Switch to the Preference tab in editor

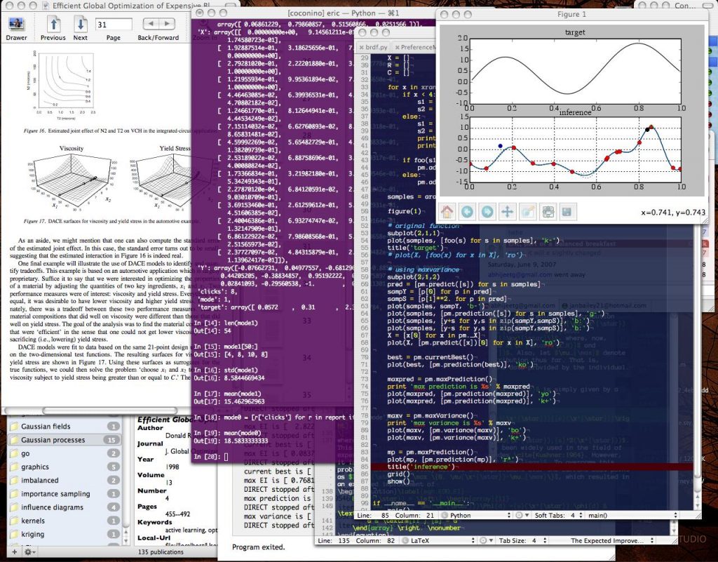[x=414, y=47]
